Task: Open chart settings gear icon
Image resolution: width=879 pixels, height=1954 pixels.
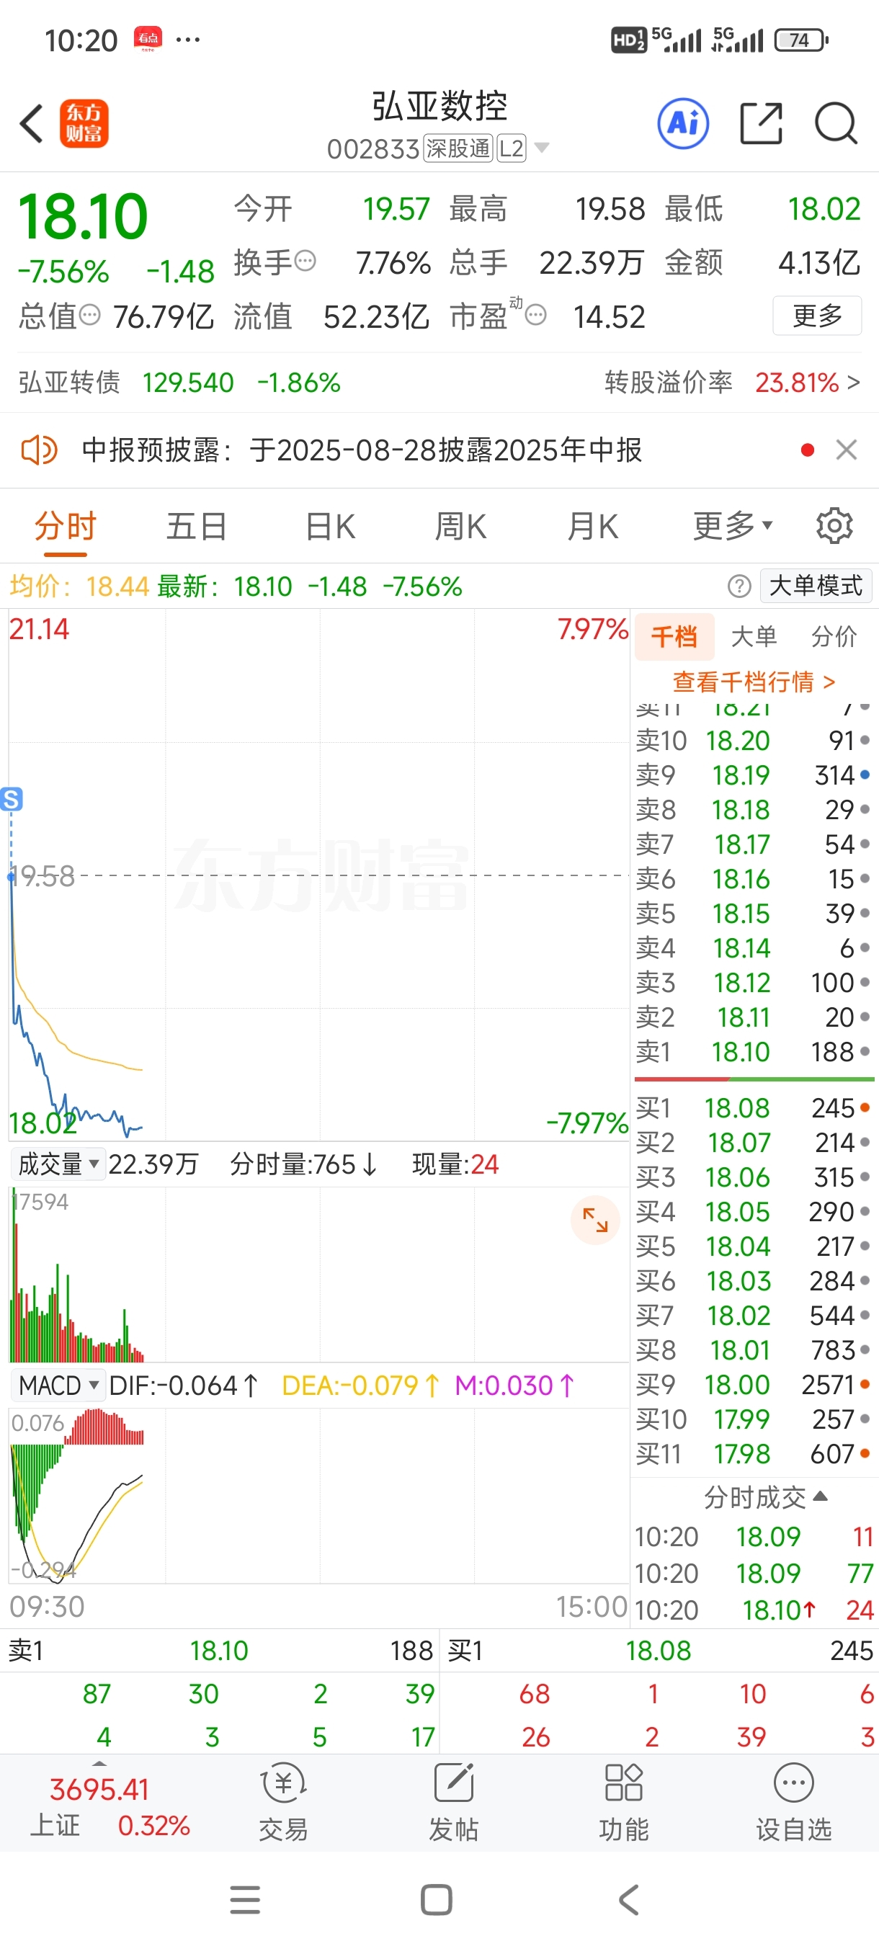Action: click(x=834, y=526)
